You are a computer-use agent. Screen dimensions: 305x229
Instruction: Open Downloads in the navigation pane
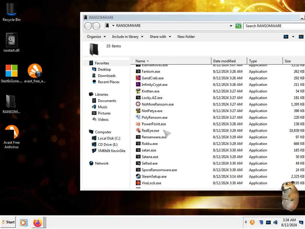coord(107,75)
